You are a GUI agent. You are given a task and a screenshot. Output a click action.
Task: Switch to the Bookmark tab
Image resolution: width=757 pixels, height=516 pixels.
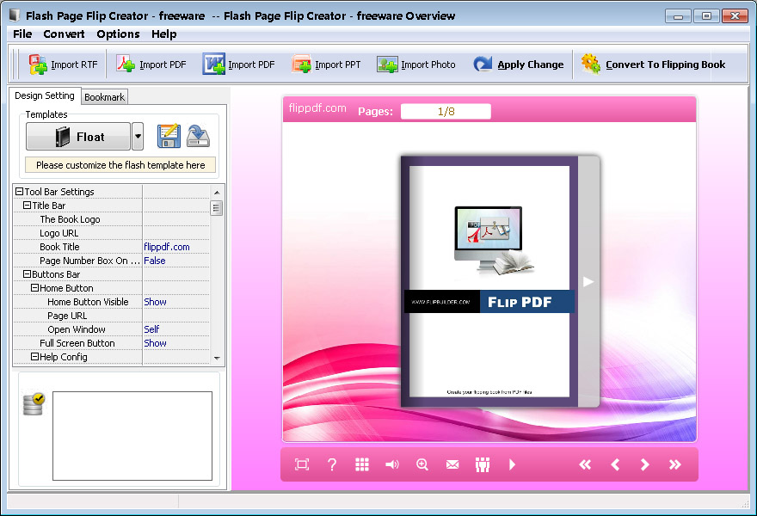pos(104,97)
